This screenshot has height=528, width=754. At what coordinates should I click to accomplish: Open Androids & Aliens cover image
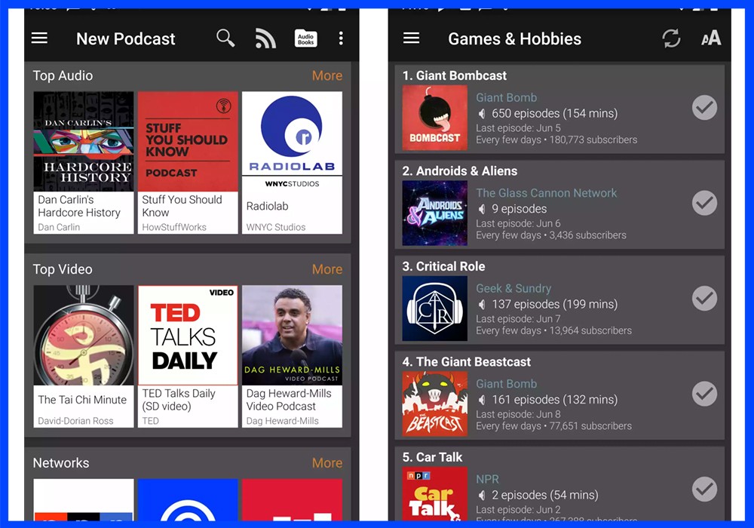pyautogui.click(x=435, y=213)
